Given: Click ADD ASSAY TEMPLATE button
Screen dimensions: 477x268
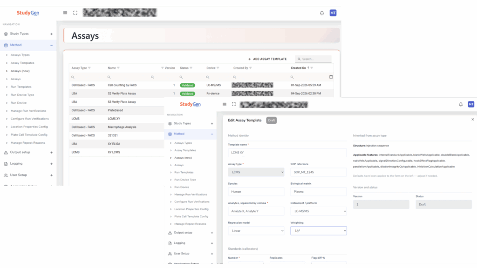Looking at the screenshot, I should (x=267, y=59).
